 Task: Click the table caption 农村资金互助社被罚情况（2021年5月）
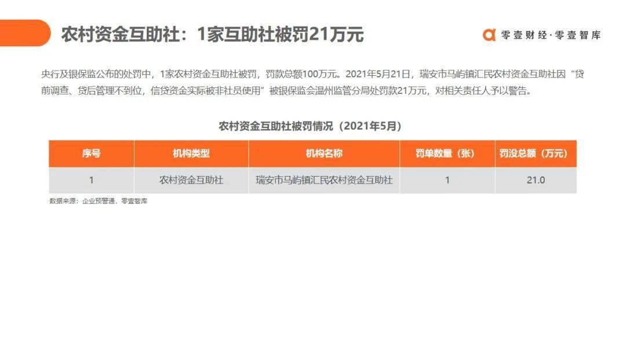(x=310, y=126)
